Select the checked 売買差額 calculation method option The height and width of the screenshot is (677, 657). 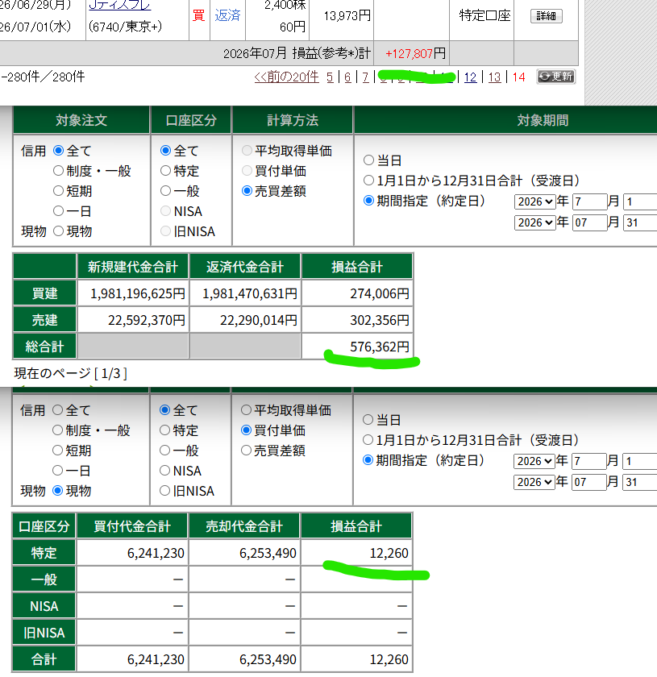[247, 191]
